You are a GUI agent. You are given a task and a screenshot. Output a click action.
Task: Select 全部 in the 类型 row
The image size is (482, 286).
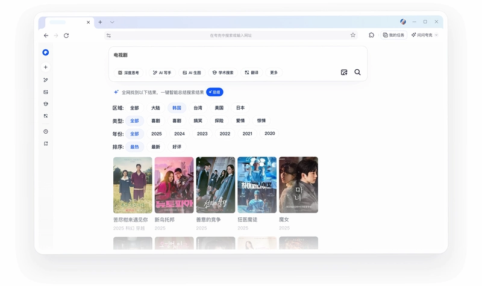(134, 121)
